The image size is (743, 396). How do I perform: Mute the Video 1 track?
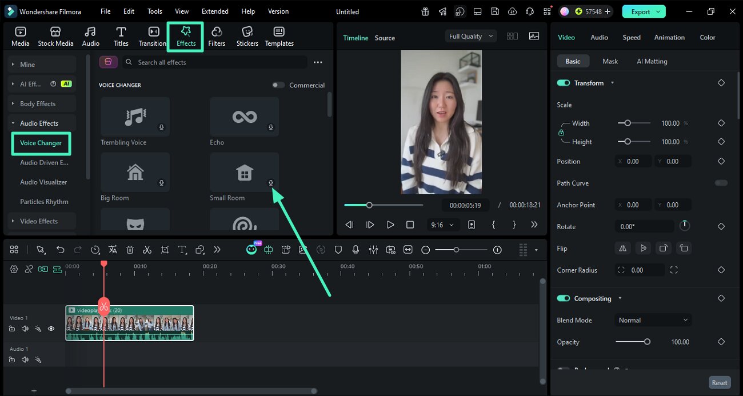[x=25, y=329]
